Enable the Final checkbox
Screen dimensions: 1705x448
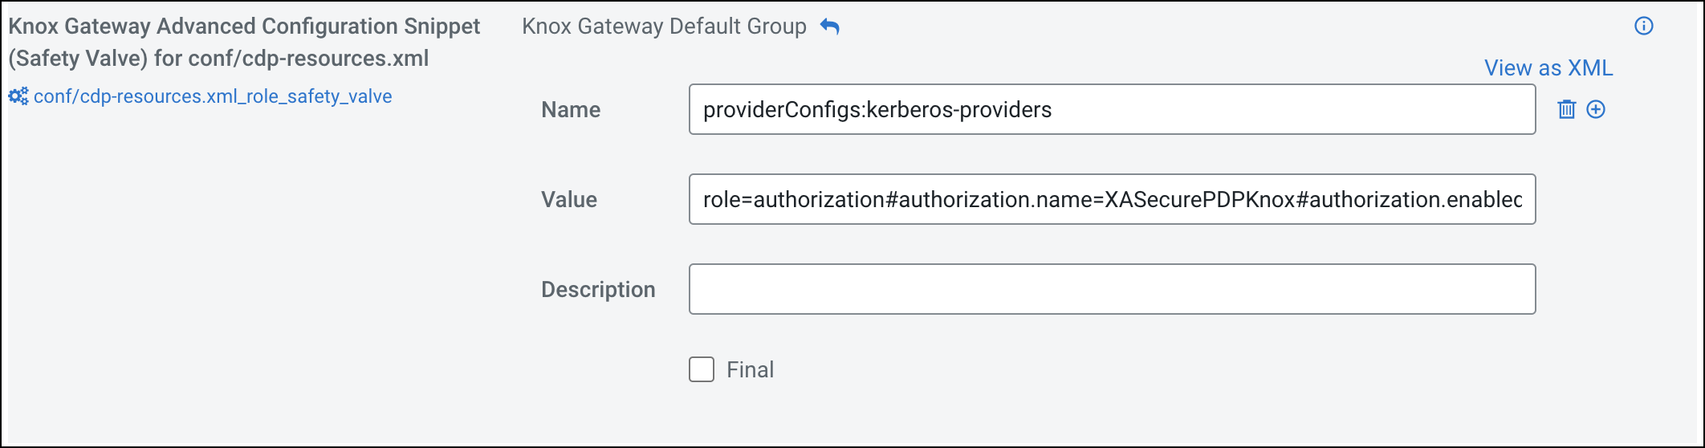pyautogui.click(x=702, y=369)
